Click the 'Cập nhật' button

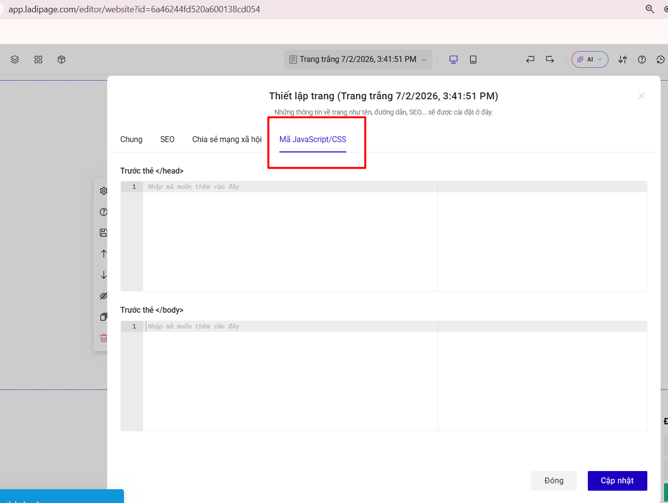[x=617, y=481]
